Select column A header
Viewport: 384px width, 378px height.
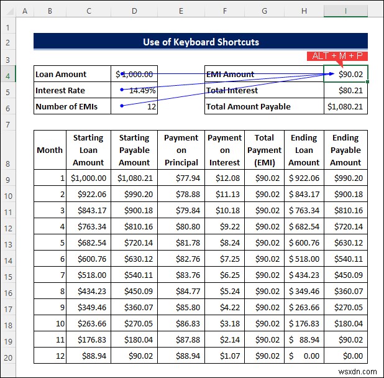(x=25, y=11)
